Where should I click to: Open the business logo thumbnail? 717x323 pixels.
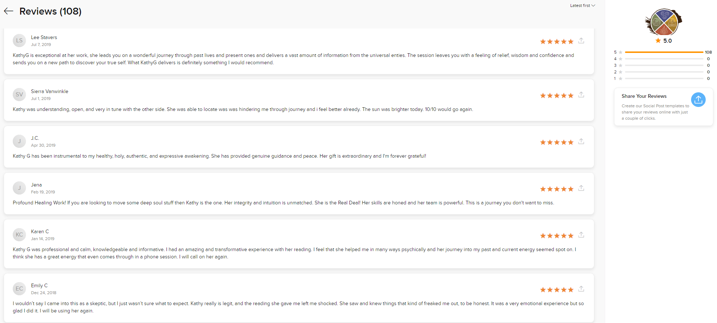(x=664, y=22)
